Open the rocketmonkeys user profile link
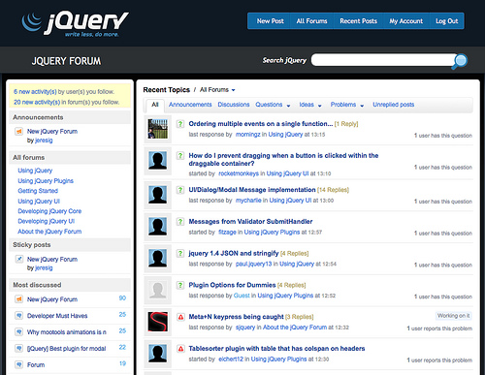 239,173
